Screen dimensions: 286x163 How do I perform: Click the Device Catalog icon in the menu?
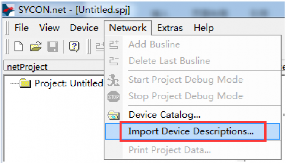[x=114, y=115]
